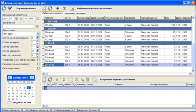The width and height of the screenshot is (196, 112).
Task: Select December 15 in the calendar
Action: (x=9, y=94)
